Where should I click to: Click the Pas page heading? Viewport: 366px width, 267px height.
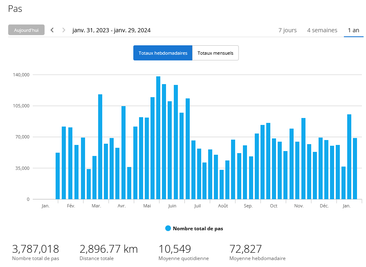click(x=15, y=9)
